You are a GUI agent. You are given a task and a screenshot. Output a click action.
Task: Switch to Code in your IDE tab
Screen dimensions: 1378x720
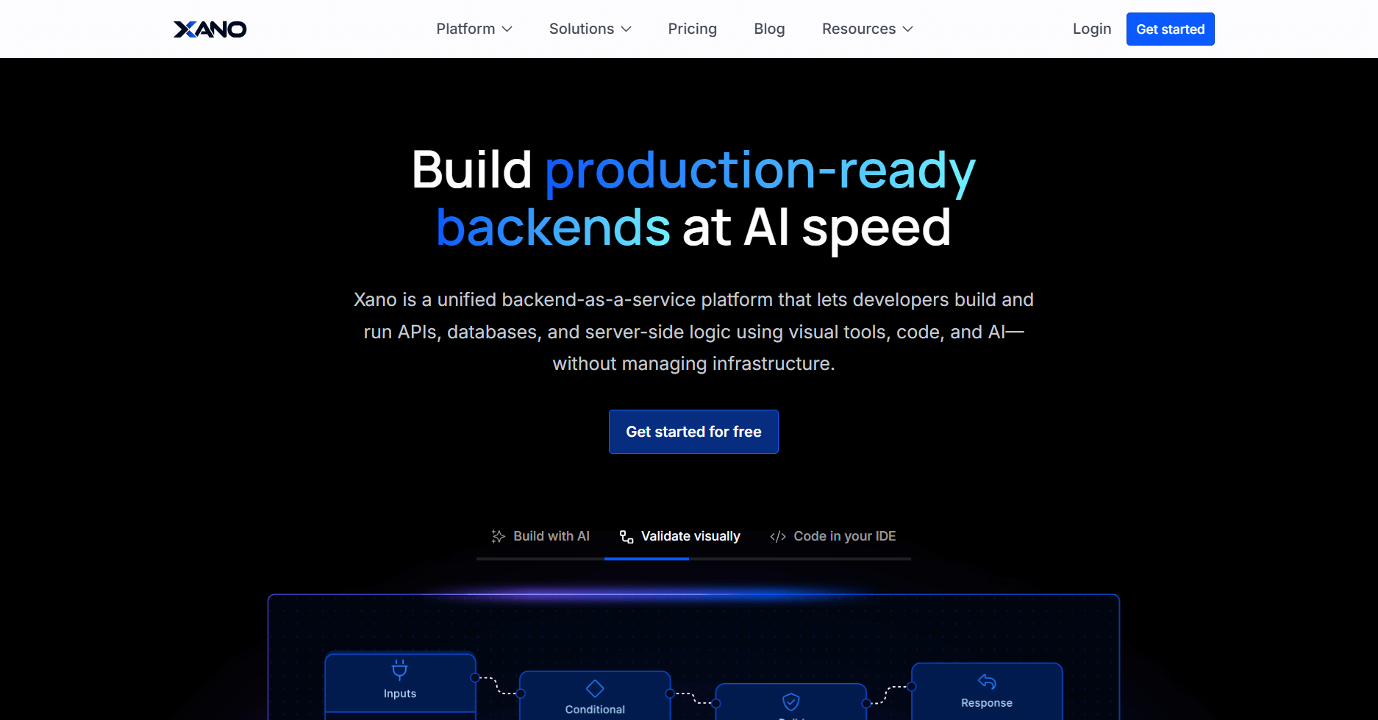832,536
